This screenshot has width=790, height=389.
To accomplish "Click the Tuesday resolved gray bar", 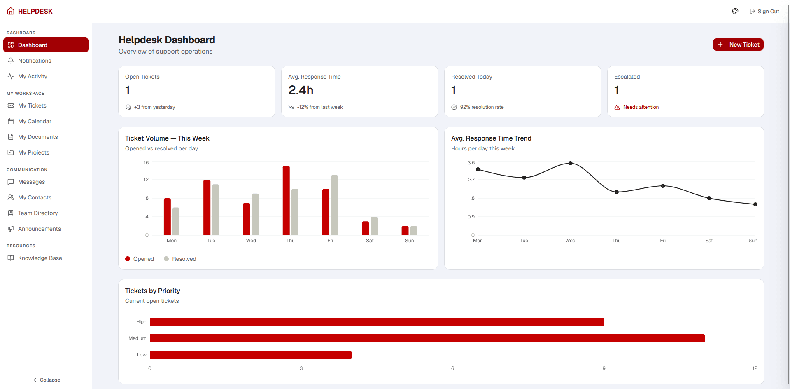I will [215, 210].
